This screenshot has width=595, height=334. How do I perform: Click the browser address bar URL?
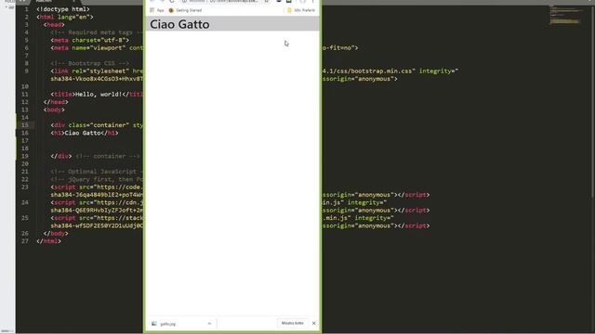224,1
